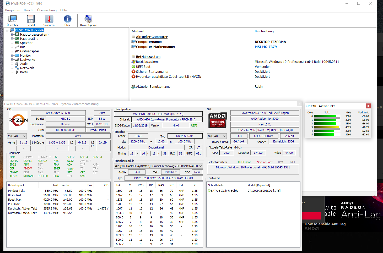Close the CPU #0 Aktiver Takt window
This screenshot has height=253, width=383.
click(368, 106)
